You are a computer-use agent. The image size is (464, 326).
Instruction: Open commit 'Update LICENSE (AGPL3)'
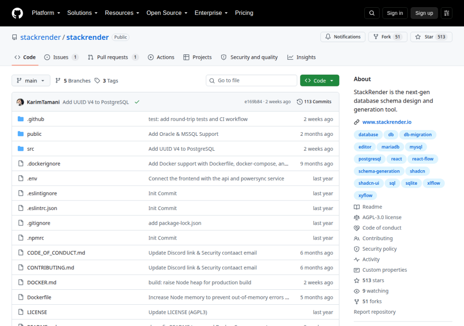tap(178, 312)
